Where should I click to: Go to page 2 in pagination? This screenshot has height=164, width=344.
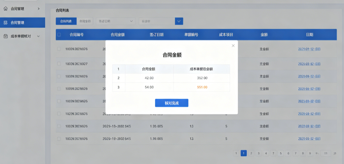[251, 153]
